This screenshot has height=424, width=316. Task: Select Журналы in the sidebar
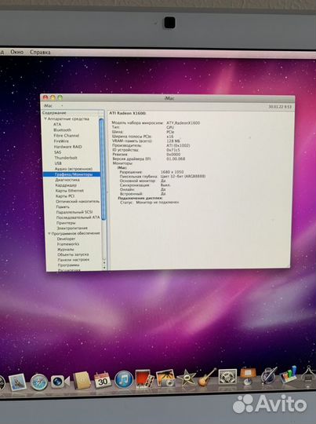pos(65,250)
